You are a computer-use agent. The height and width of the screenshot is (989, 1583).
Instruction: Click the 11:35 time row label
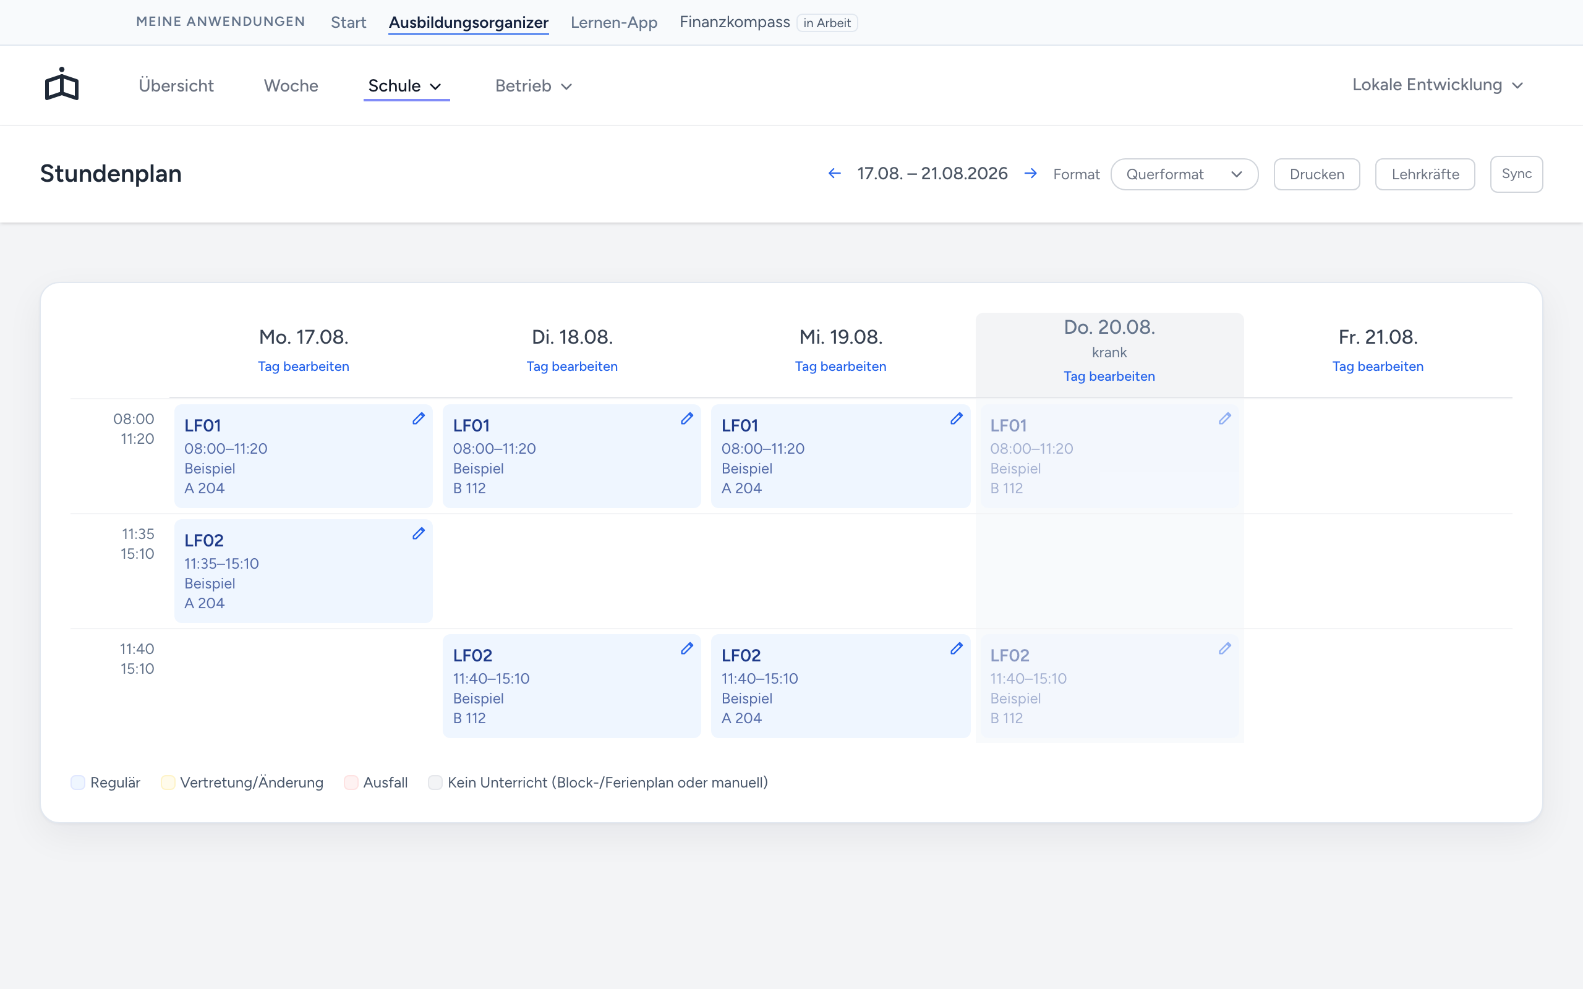pyautogui.click(x=138, y=533)
